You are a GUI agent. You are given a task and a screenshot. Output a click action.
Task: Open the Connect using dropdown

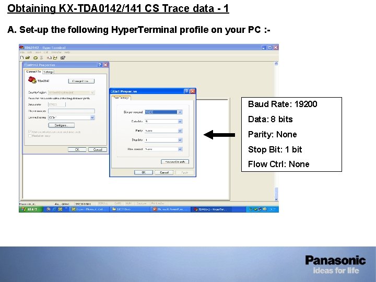click(92, 118)
